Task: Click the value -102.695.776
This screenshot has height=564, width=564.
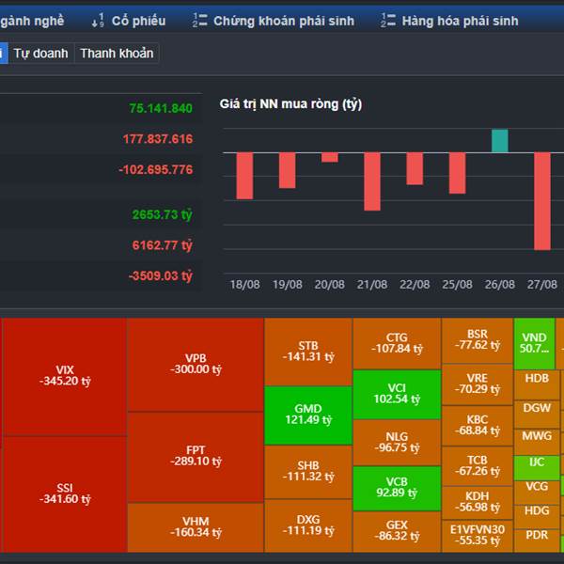Action: [x=156, y=169]
